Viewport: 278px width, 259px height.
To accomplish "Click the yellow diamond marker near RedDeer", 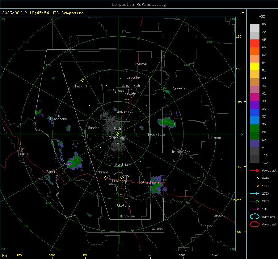I will pyautogui.click(x=127, y=100).
